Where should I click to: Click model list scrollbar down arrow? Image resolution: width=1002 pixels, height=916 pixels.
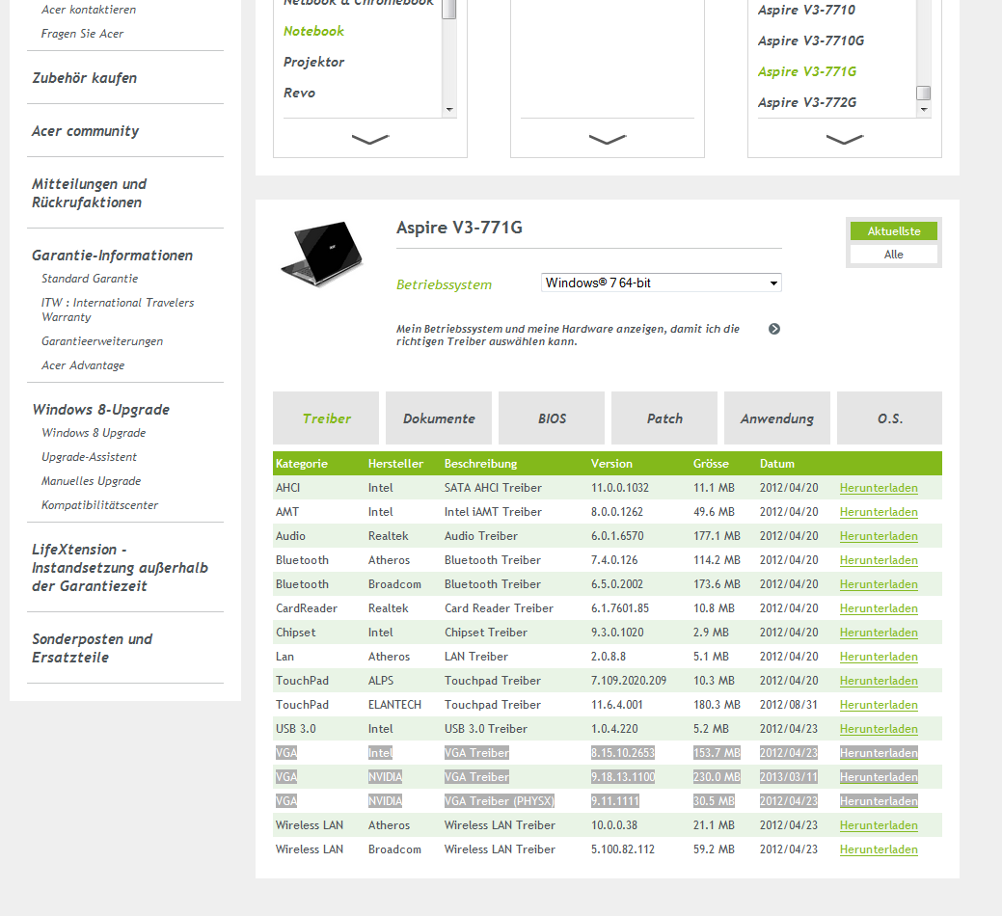pyautogui.click(x=923, y=110)
